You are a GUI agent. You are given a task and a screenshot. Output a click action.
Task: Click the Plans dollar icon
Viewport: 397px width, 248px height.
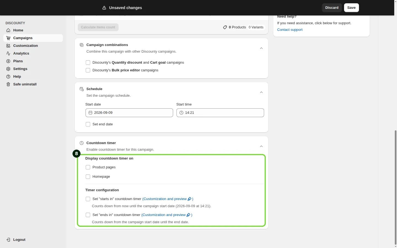[8, 61]
